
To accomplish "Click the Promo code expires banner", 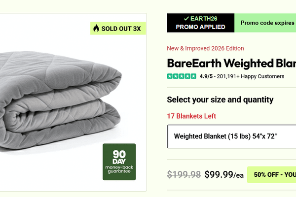I will tap(266, 23).
